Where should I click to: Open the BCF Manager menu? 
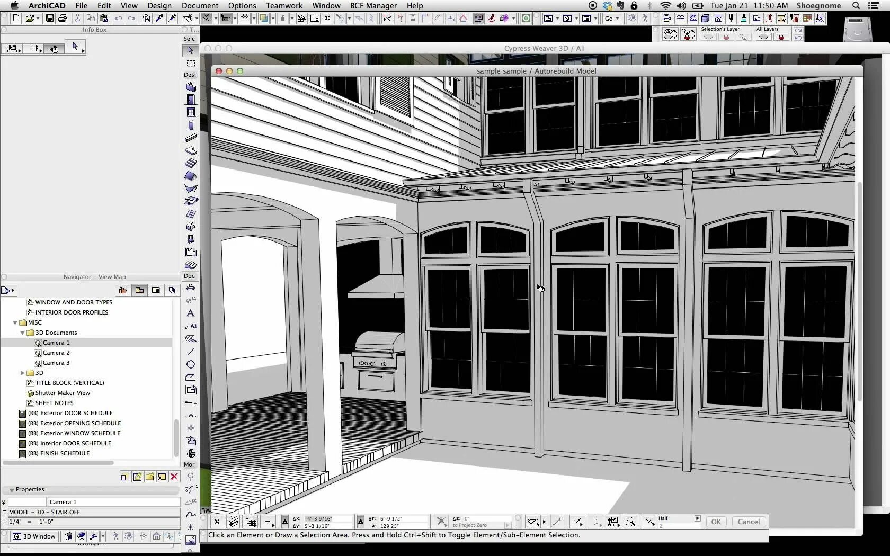coord(373,6)
